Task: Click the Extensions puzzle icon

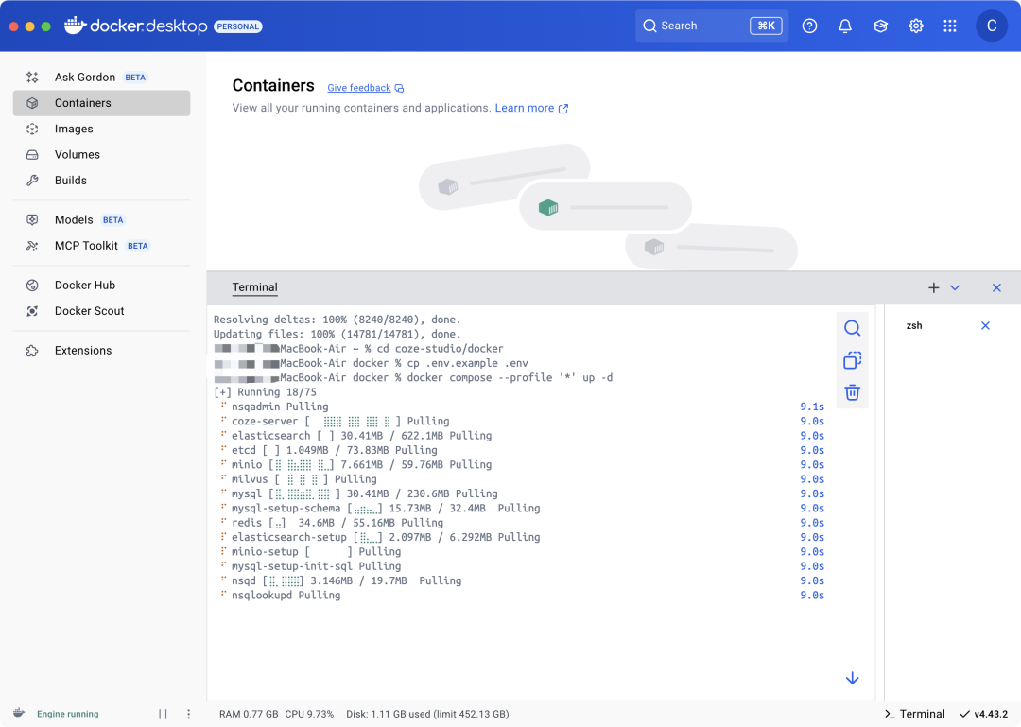Action: (x=32, y=351)
